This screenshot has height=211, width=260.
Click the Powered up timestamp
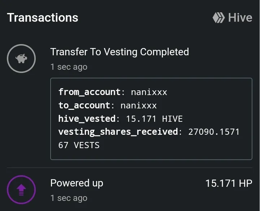[69, 198]
